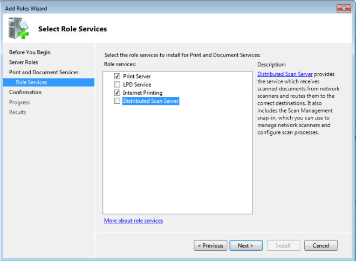Open More about role services link
Image resolution: width=356 pixels, height=261 pixels.
134,221
